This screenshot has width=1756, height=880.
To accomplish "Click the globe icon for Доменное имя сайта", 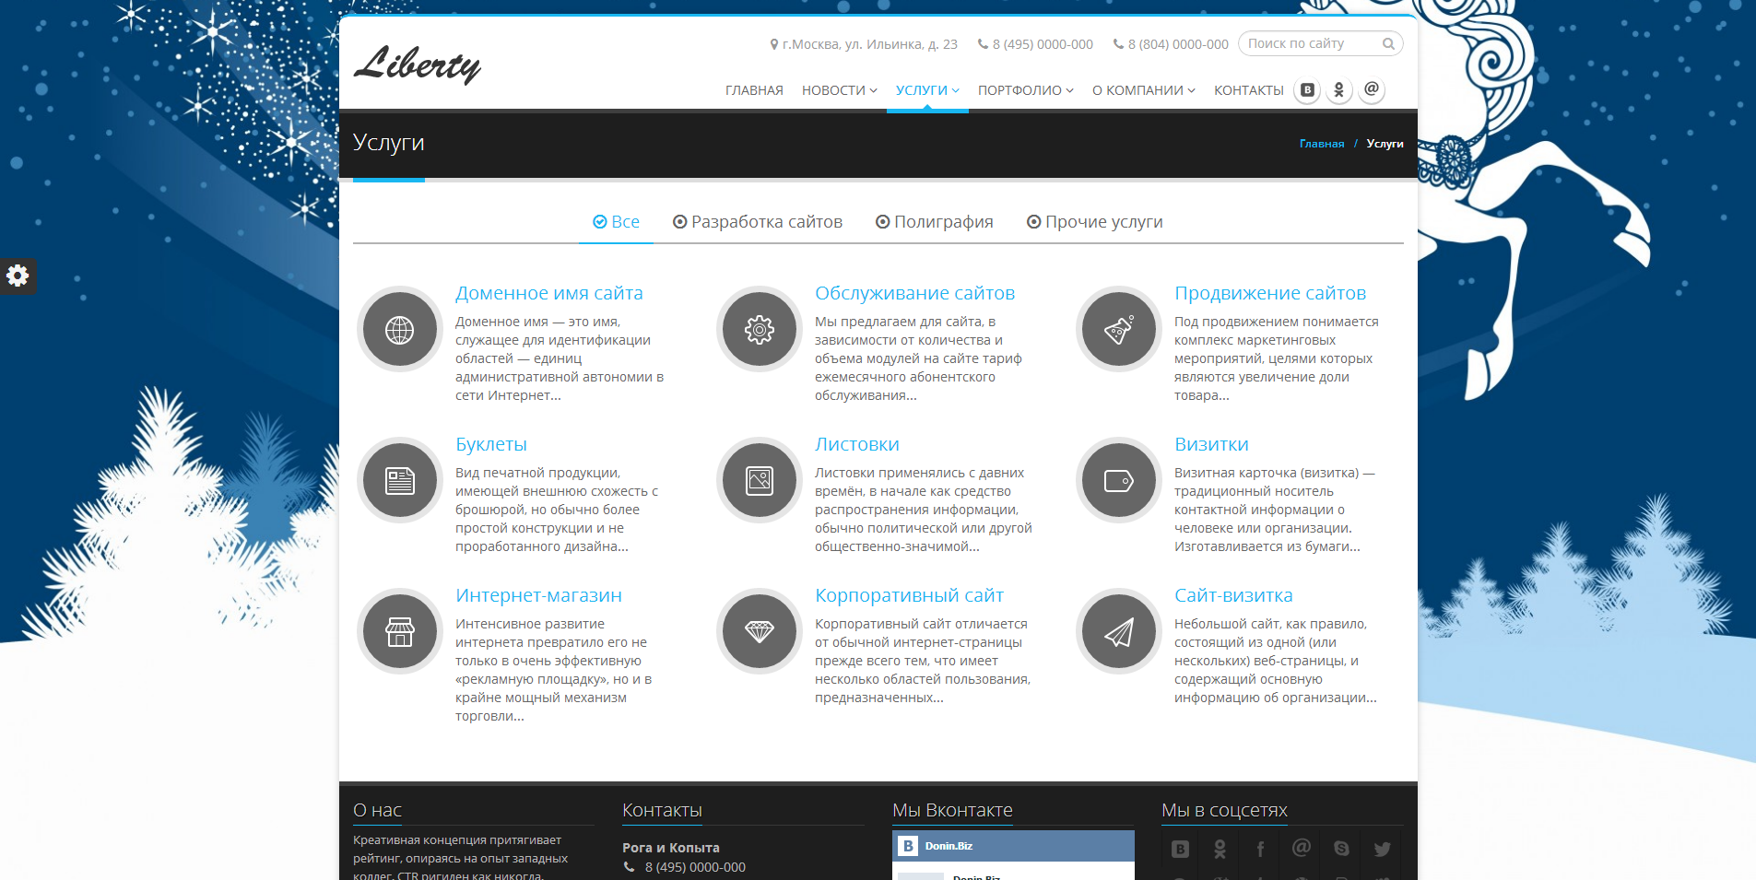I will [399, 330].
